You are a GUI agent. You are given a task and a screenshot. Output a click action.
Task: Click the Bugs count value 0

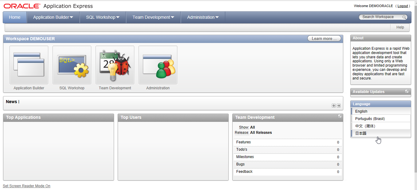[338, 165]
